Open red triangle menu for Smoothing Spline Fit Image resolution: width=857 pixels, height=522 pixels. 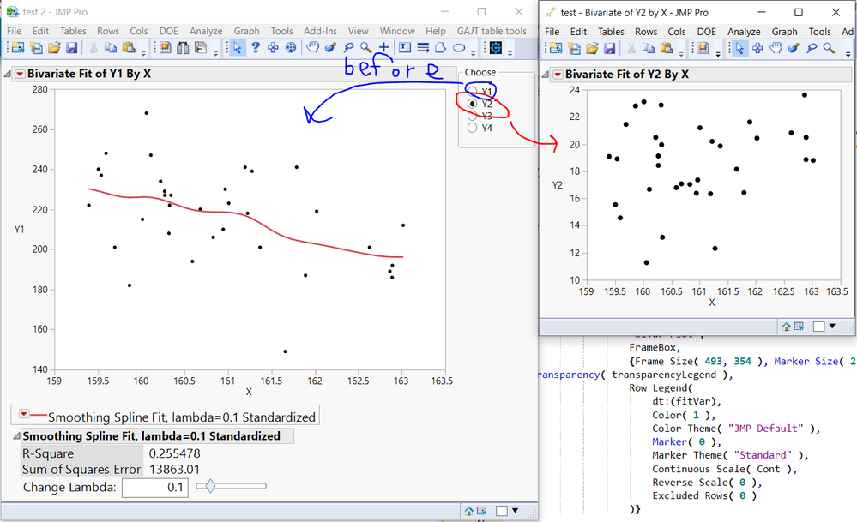pos(21,417)
